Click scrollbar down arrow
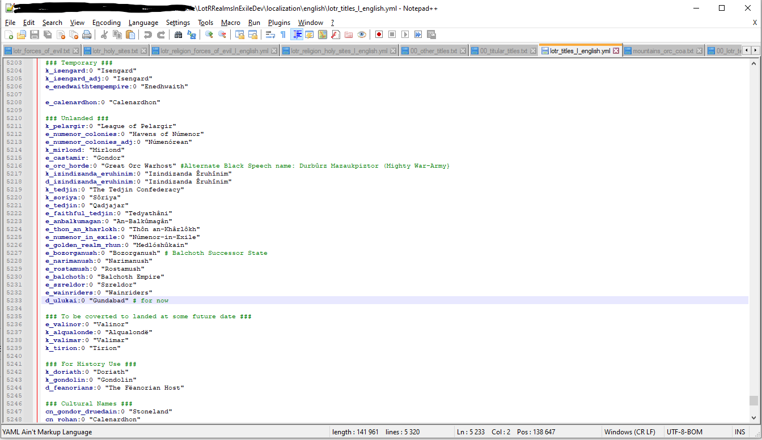This screenshot has height=440, width=762. (753, 418)
